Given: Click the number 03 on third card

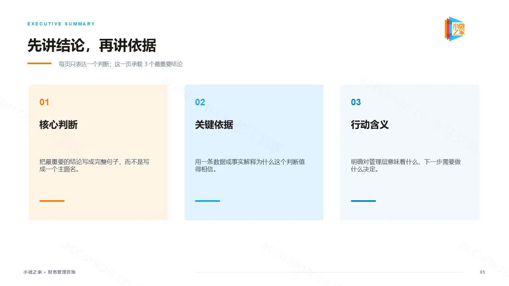Looking at the screenshot, I should click(x=356, y=102).
